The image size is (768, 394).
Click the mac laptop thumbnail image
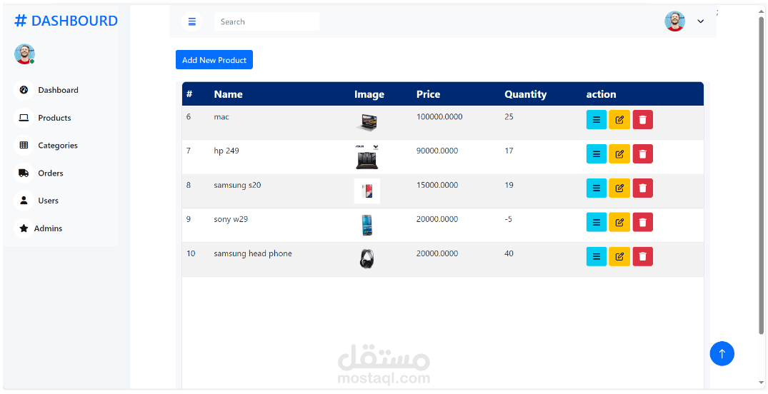367,123
